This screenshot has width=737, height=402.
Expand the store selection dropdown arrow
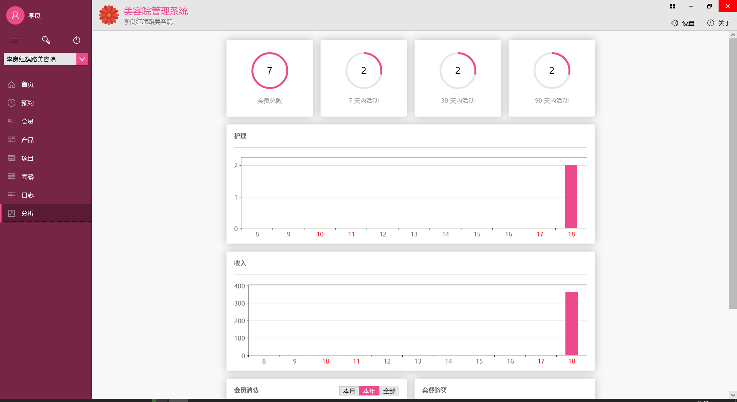pyautogui.click(x=82, y=59)
